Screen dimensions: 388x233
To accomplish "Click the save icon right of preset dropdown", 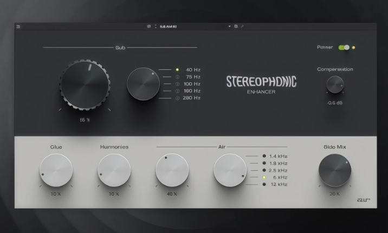I will pyautogui.click(x=236, y=26).
